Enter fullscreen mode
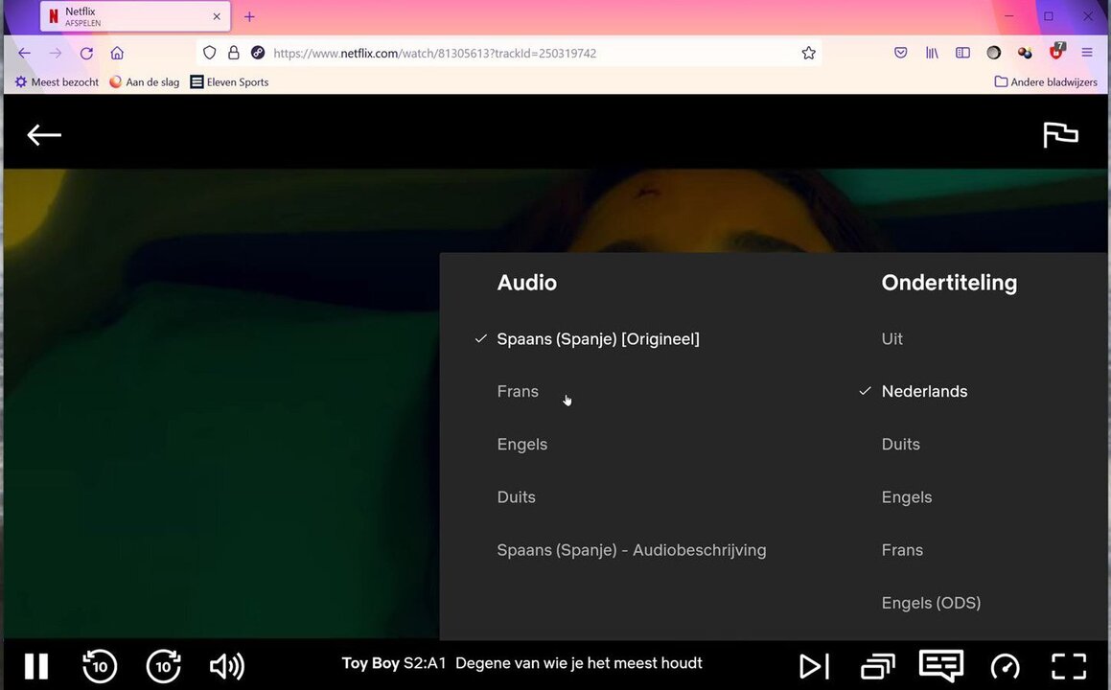The image size is (1111, 690). tap(1068, 666)
